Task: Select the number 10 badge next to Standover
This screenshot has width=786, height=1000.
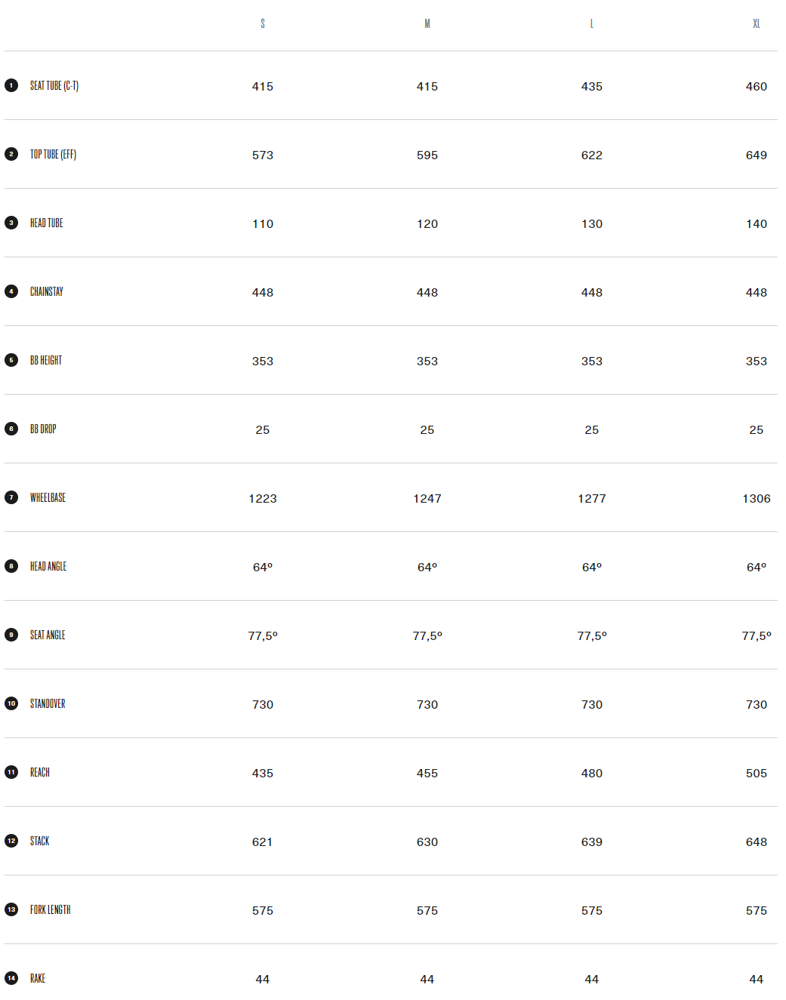Action: click(x=11, y=703)
